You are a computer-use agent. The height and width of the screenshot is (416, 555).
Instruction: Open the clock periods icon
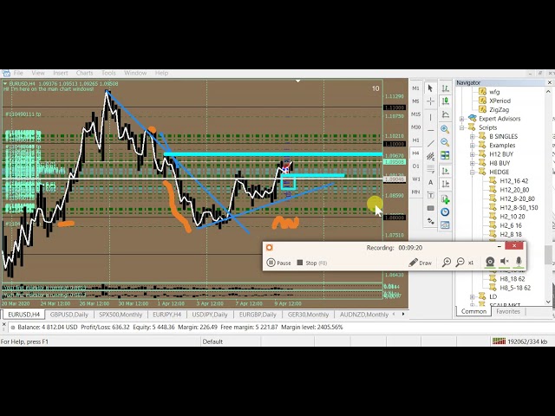coord(445,211)
